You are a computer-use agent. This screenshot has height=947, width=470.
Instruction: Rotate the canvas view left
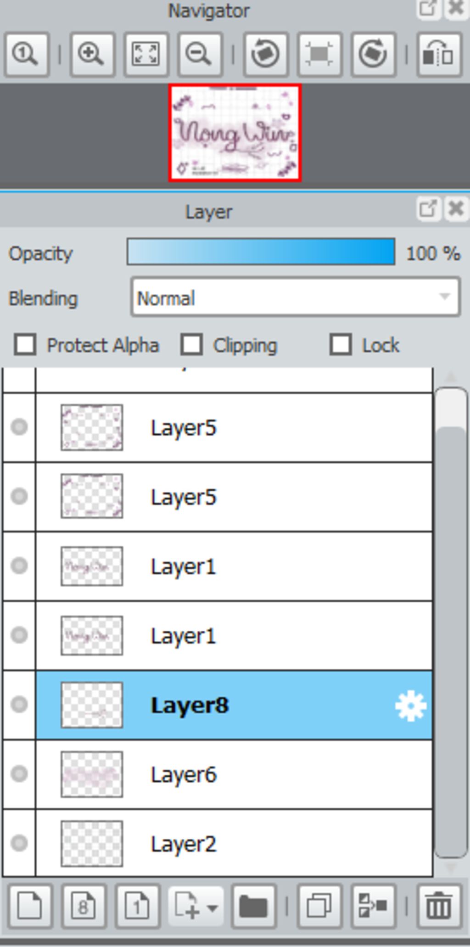266,54
